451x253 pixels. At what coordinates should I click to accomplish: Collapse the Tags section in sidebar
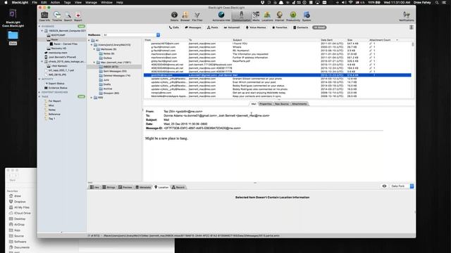tap(39, 97)
